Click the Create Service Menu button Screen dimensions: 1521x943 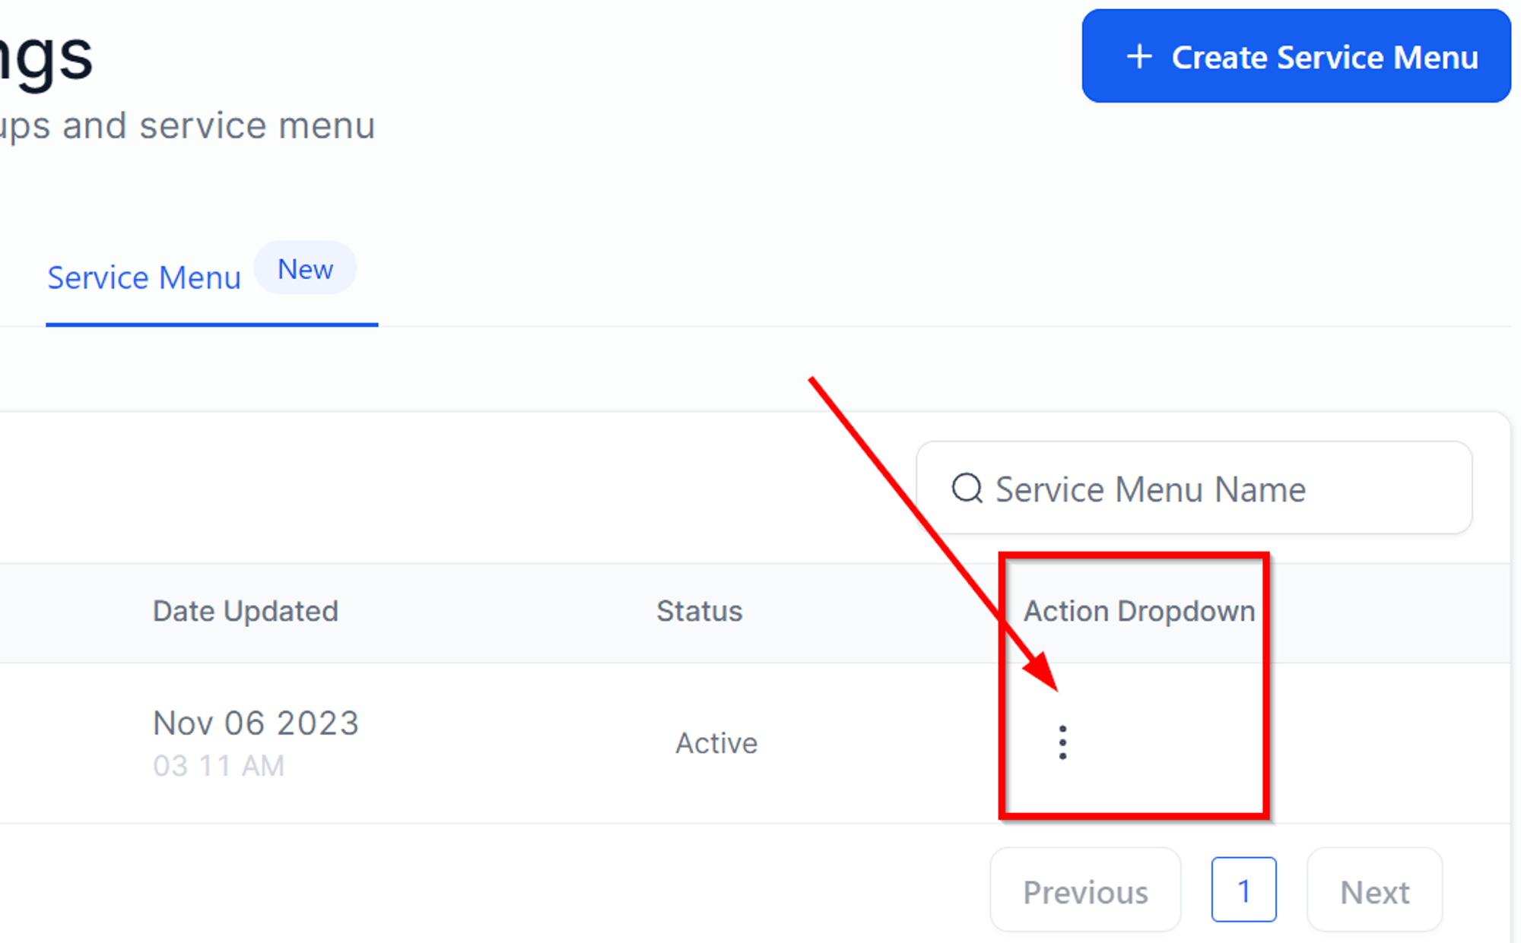pos(1296,56)
